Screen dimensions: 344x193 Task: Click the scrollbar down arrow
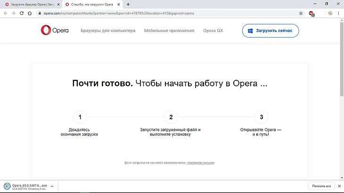342,178
